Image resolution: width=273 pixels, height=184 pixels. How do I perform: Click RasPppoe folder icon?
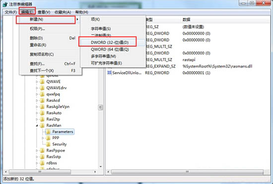coord(42,150)
